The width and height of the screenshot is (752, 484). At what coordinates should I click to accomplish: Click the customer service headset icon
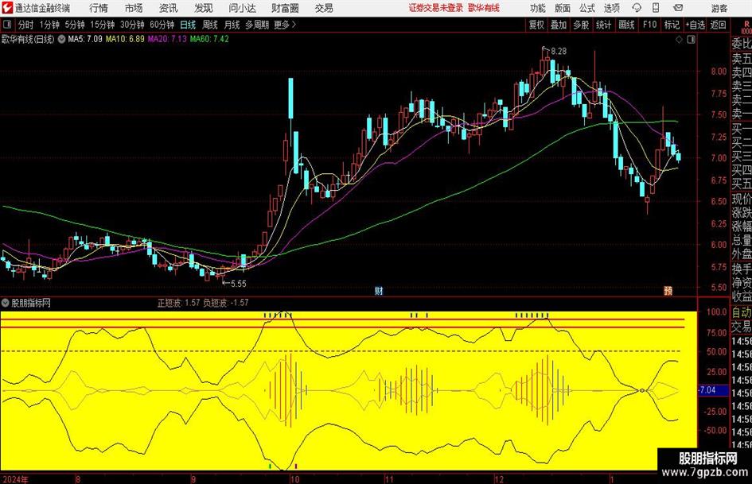tap(637, 8)
